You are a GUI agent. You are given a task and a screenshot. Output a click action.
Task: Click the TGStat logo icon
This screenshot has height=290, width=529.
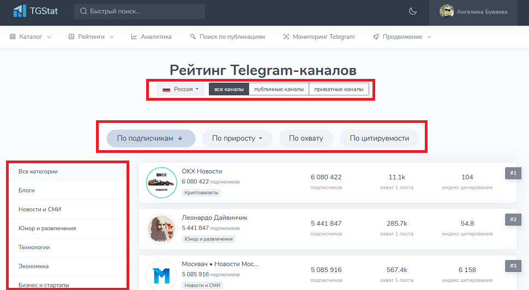(x=20, y=11)
